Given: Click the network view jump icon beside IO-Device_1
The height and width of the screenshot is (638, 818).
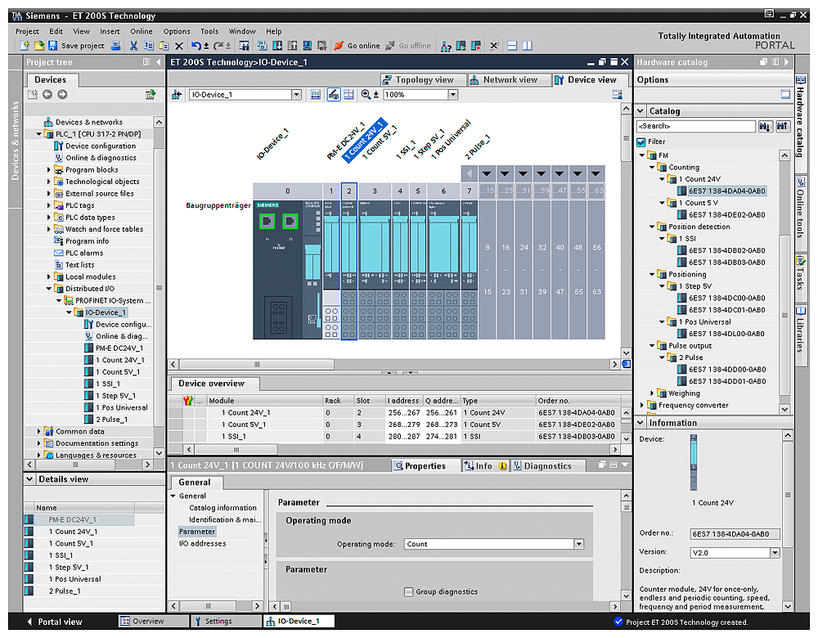Looking at the screenshot, I should [x=177, y=94].
